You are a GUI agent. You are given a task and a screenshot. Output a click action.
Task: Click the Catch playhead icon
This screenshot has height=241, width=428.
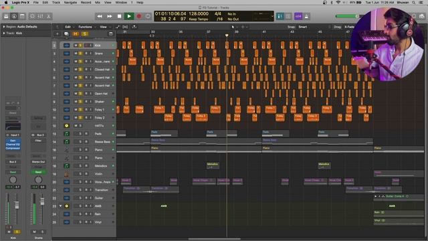[x=134, y=27]
